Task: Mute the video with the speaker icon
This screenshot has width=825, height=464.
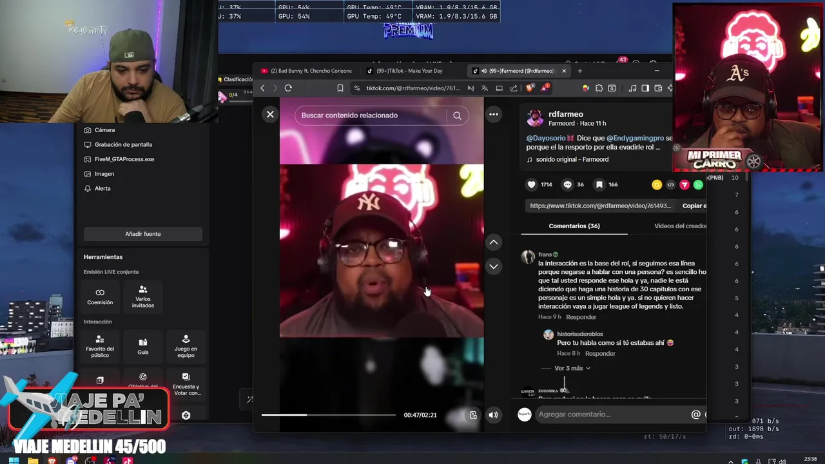Action: 493,415
